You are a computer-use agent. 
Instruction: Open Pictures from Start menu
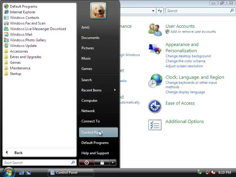tap(88, 48)
